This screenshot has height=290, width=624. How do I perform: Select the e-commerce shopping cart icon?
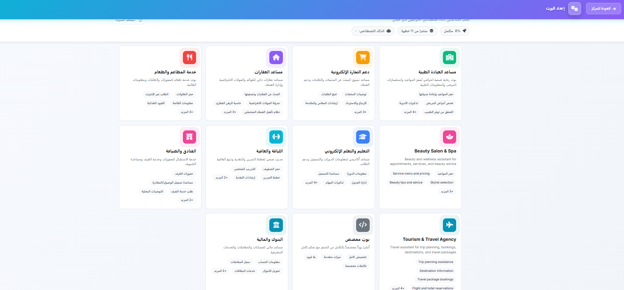[x=363, y=57]
